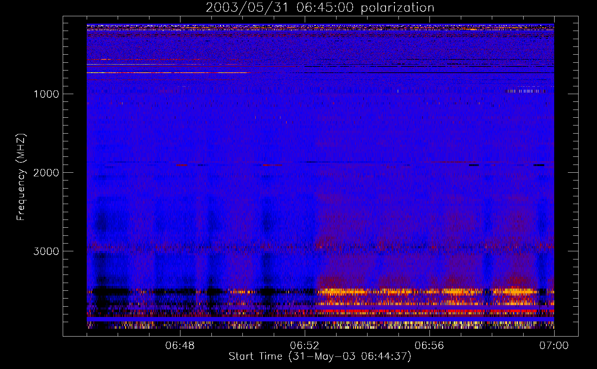The width and height of the screenshot is (597, 369).
Task: Click the 07:00 time tick label
Action: (x=554, y=346)
